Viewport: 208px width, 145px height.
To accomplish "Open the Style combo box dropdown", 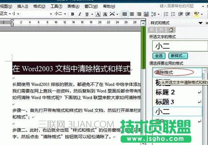I will tap(18, 14).
